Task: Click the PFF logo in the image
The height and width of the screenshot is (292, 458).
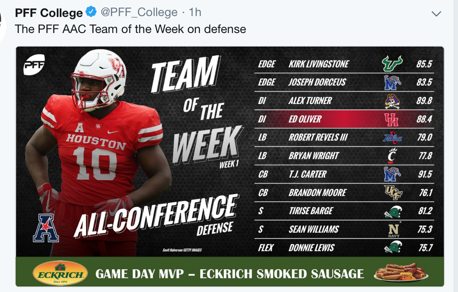Action: [x=34, y=64]
